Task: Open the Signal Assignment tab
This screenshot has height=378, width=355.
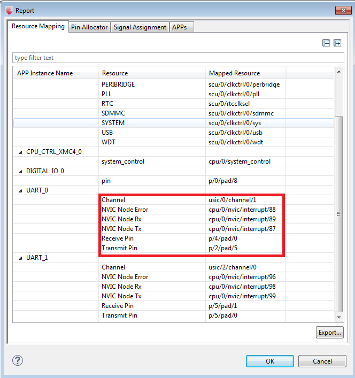Action: (x=140, y=27)
